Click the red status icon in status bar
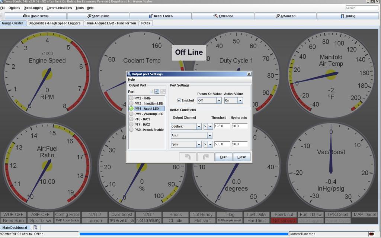The width and height of the screenshot is (381, 238). (x=371, y=234)
